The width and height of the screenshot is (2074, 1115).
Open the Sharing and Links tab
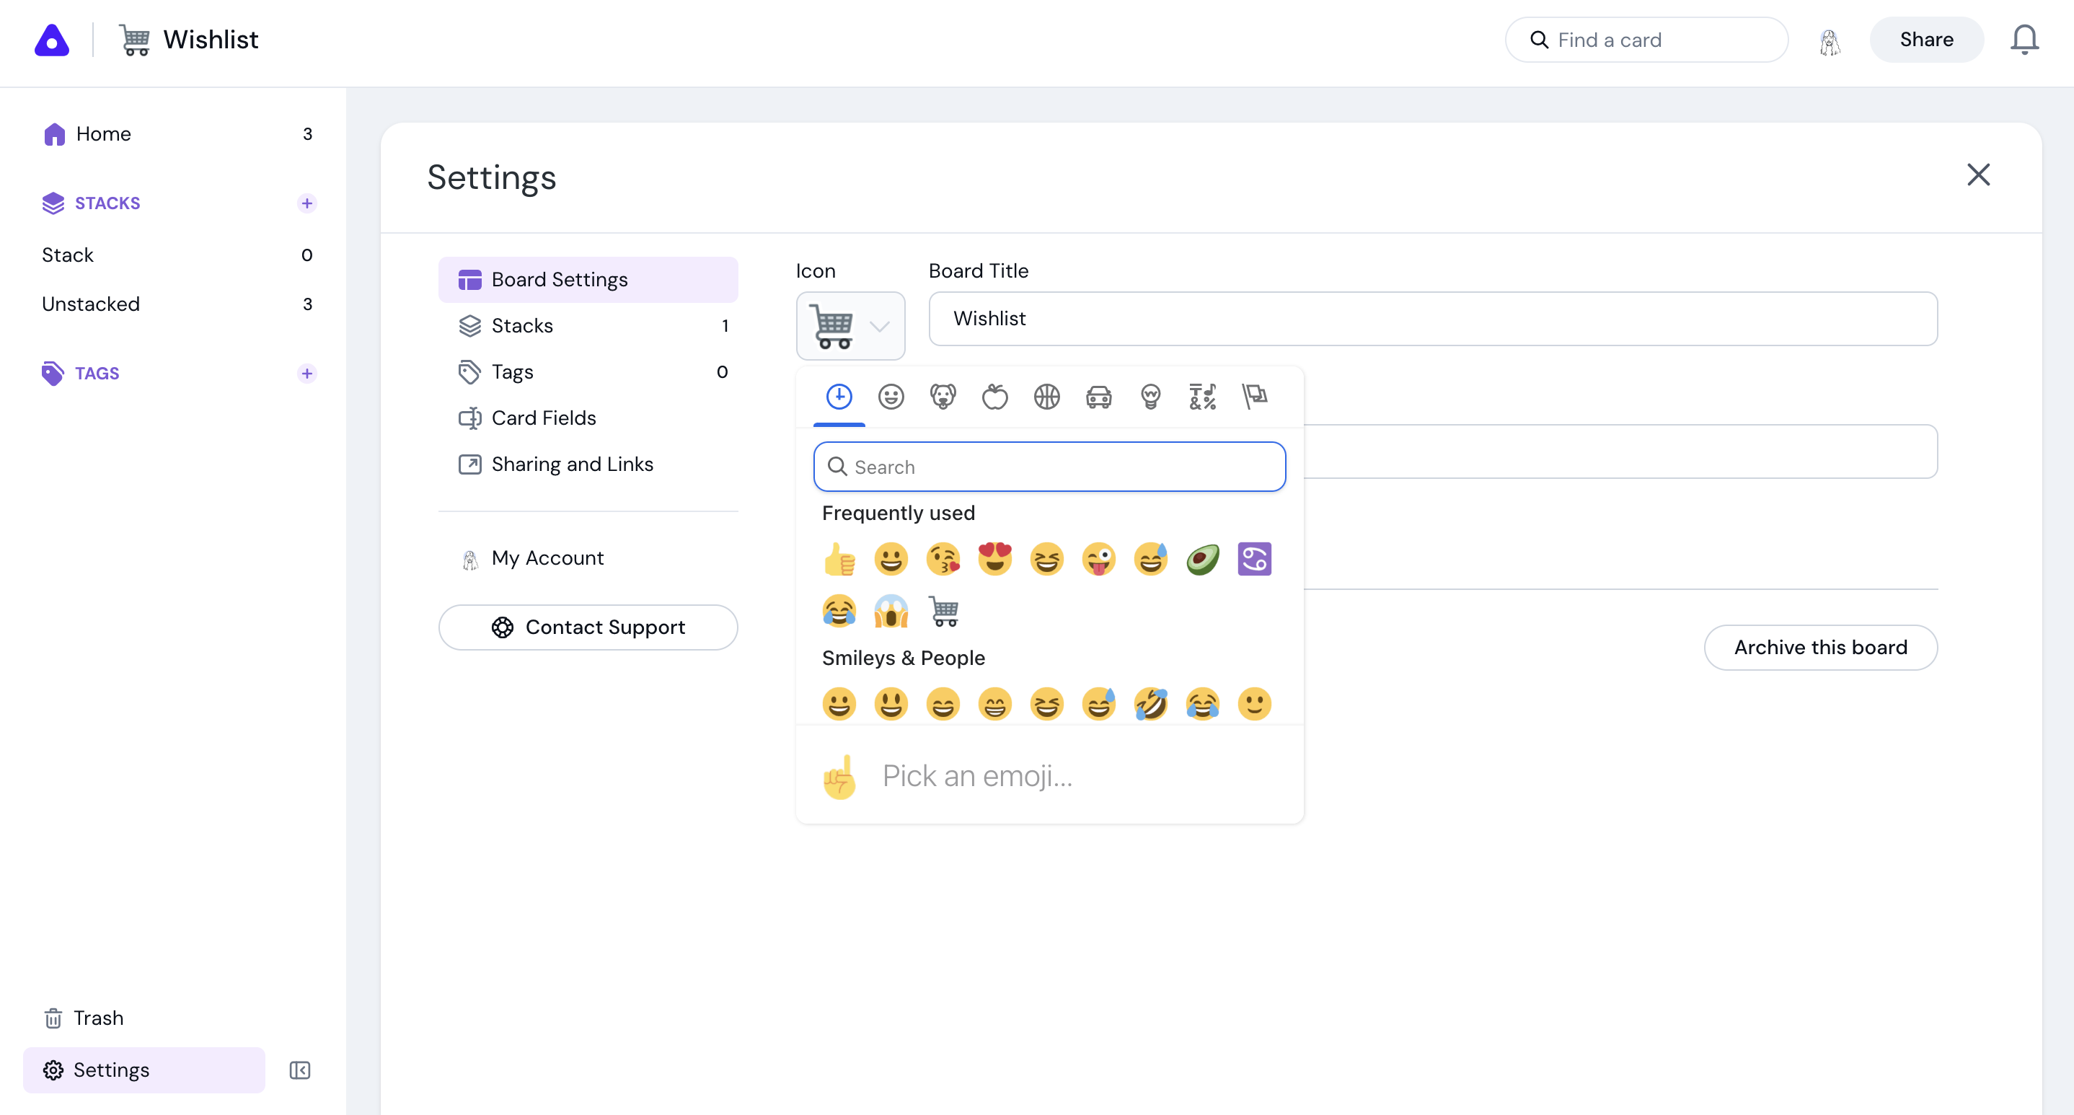tap(572, 464)
